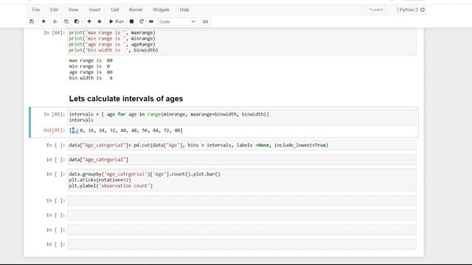Cut selected cells with scissors icon
This screenshot has width=472, height=265.
(x=55, y=21)
